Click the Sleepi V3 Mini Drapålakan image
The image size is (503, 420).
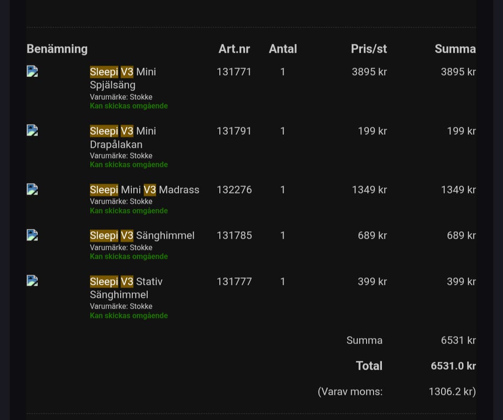(x=32, y=131)
